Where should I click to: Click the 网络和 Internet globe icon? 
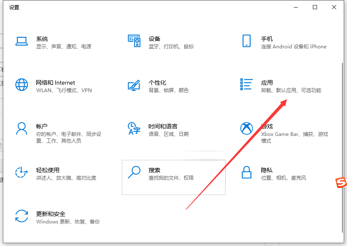tap(22, 85)
